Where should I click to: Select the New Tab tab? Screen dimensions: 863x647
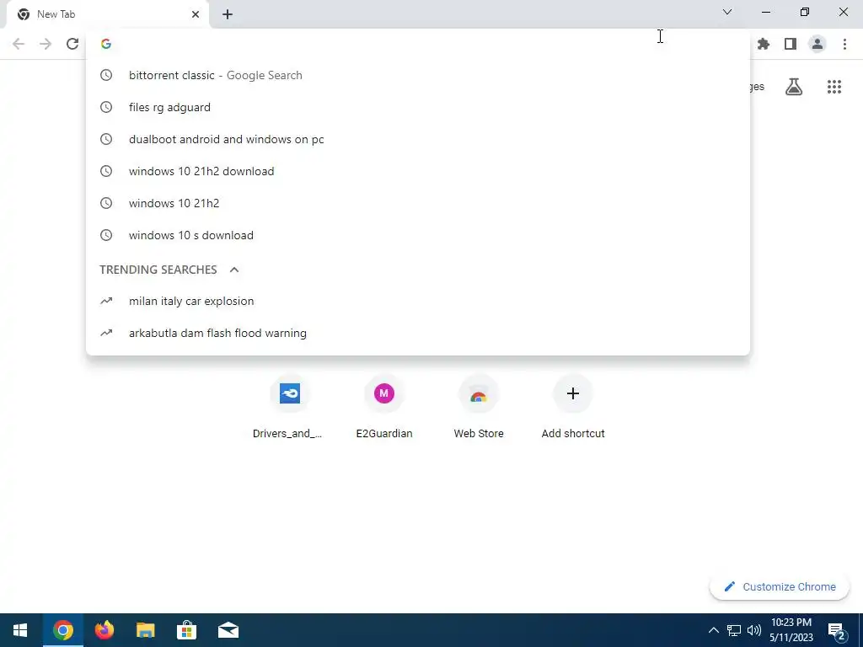pos(107,14)
